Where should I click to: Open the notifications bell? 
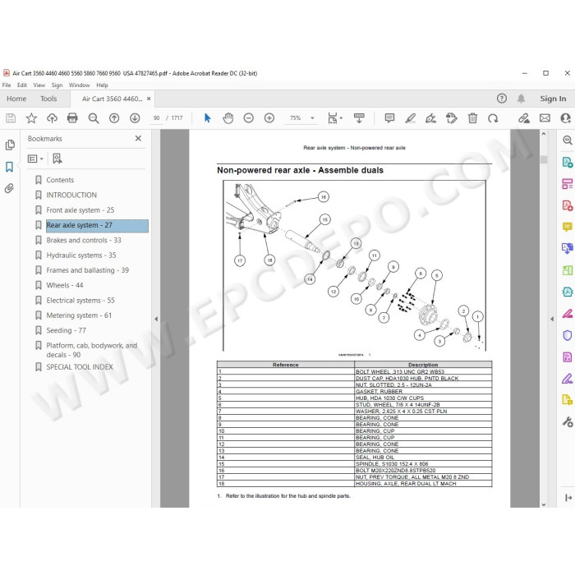tap(521, 99)
